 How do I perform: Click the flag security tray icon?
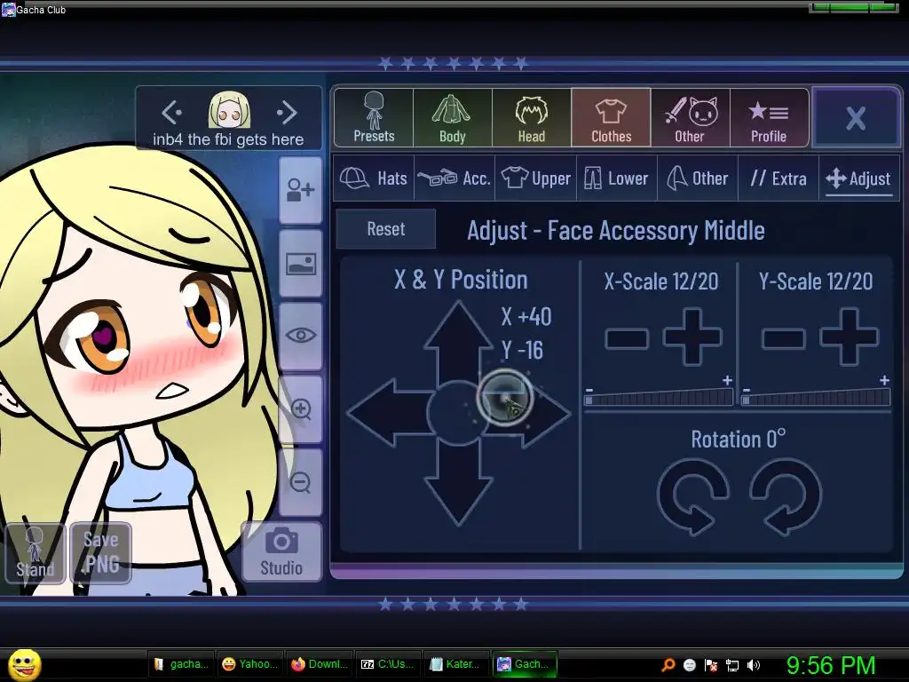point(711,665)
